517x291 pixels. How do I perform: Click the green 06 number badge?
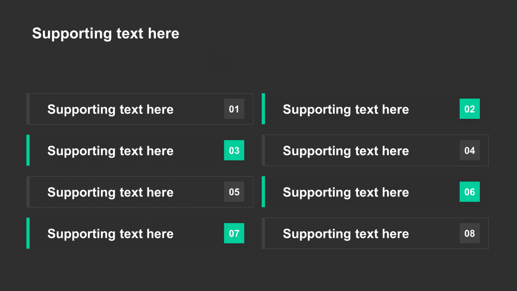coord(470,192)
